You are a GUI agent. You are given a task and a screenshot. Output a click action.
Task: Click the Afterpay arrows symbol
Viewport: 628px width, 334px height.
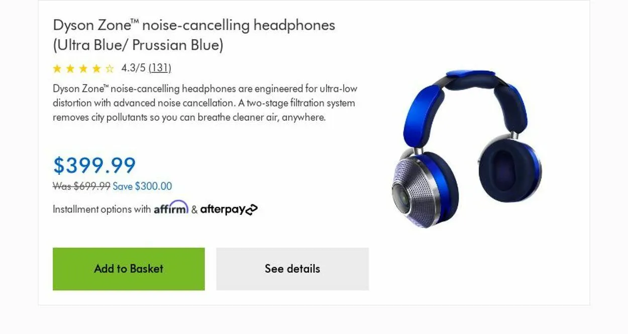[x=252, y=209]
